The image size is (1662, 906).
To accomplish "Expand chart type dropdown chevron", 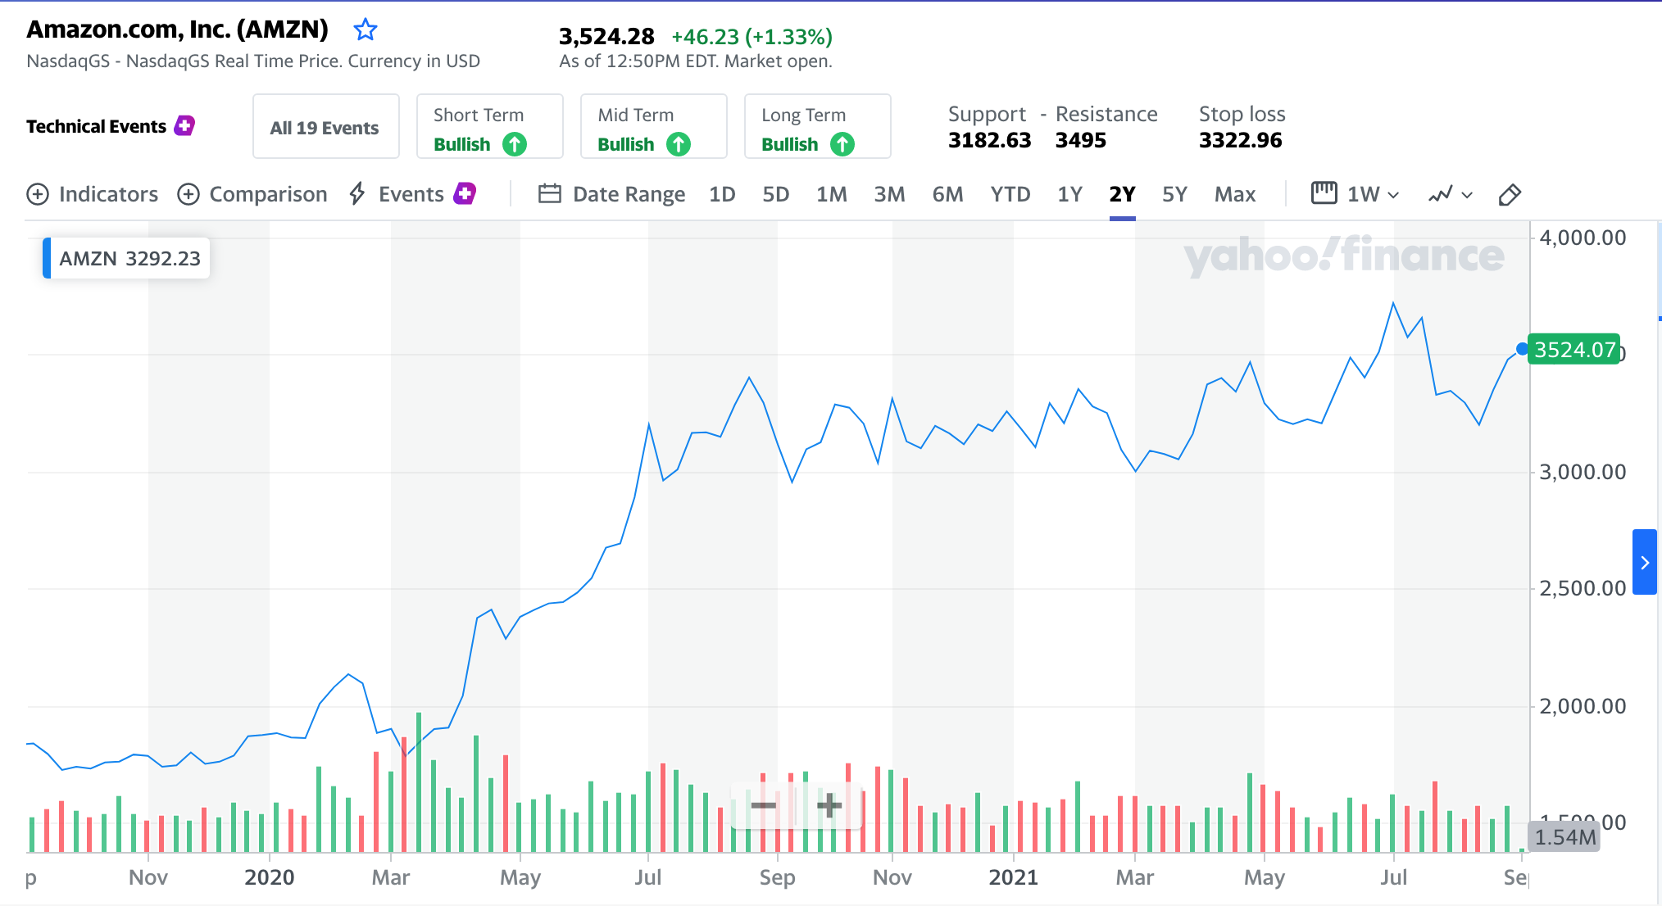I will point(1468,195).
